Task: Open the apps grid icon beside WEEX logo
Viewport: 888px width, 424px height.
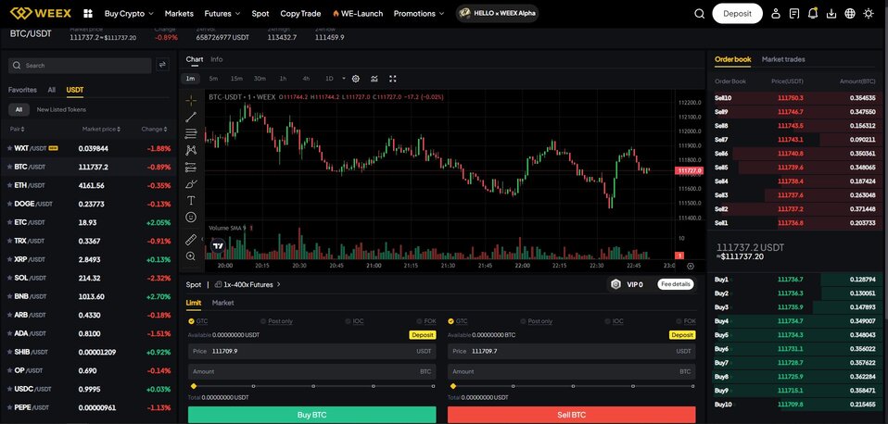Action: (88, 14)
